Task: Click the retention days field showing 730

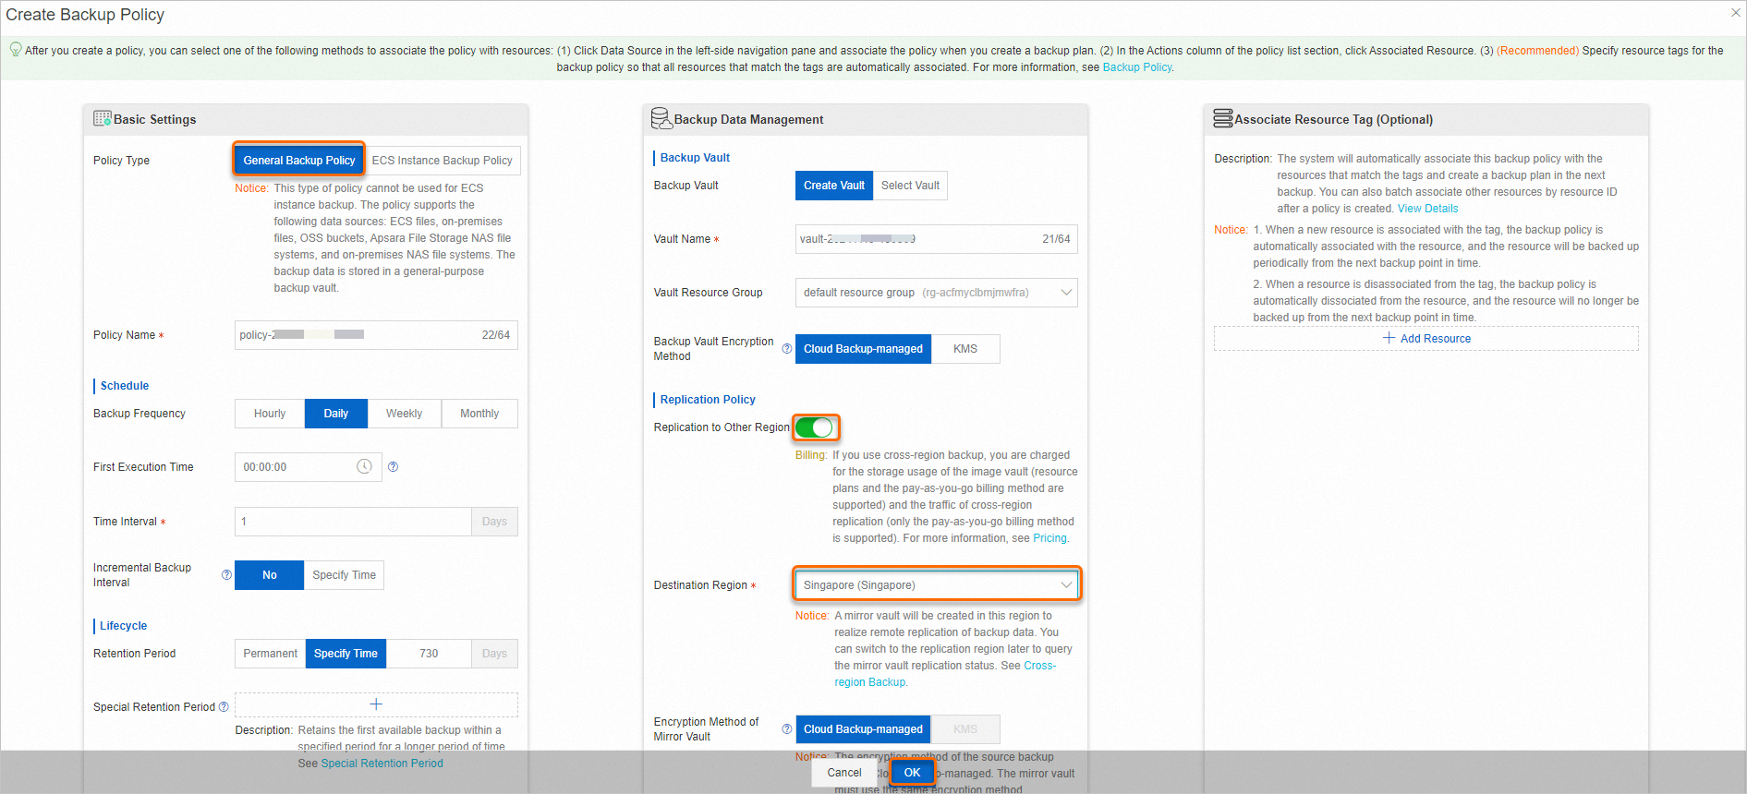Action: [x=429, y=654]
